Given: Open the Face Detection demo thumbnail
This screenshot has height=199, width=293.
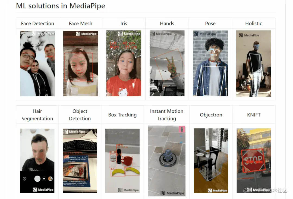Looking at the screenshot, I should tap(37, 63).
